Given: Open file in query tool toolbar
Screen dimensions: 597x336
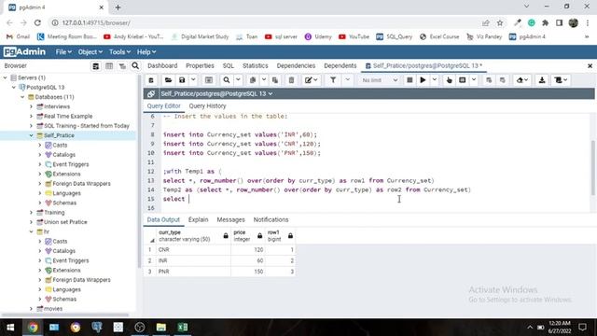Looking at the screenshot, I should tap(168, 80).
